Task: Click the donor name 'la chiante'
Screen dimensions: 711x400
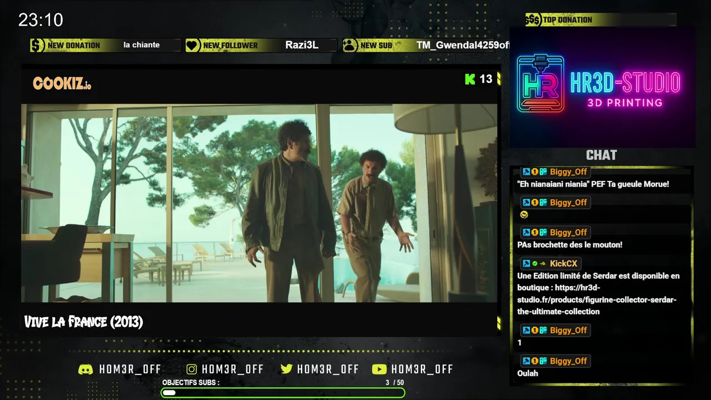Action: coord(142,45)
